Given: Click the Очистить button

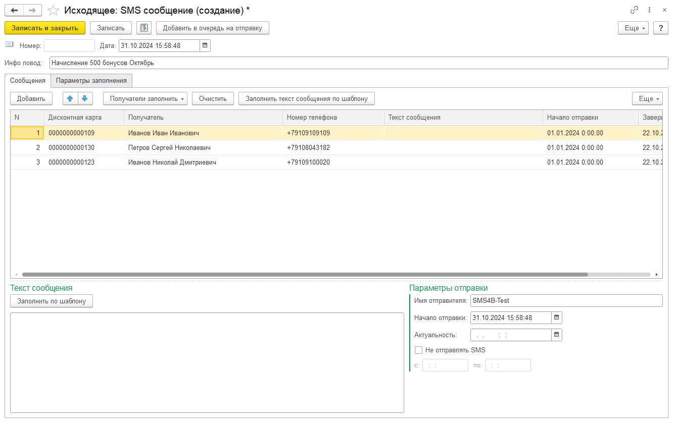Looking at the screenshot, I should pos(213,98).
